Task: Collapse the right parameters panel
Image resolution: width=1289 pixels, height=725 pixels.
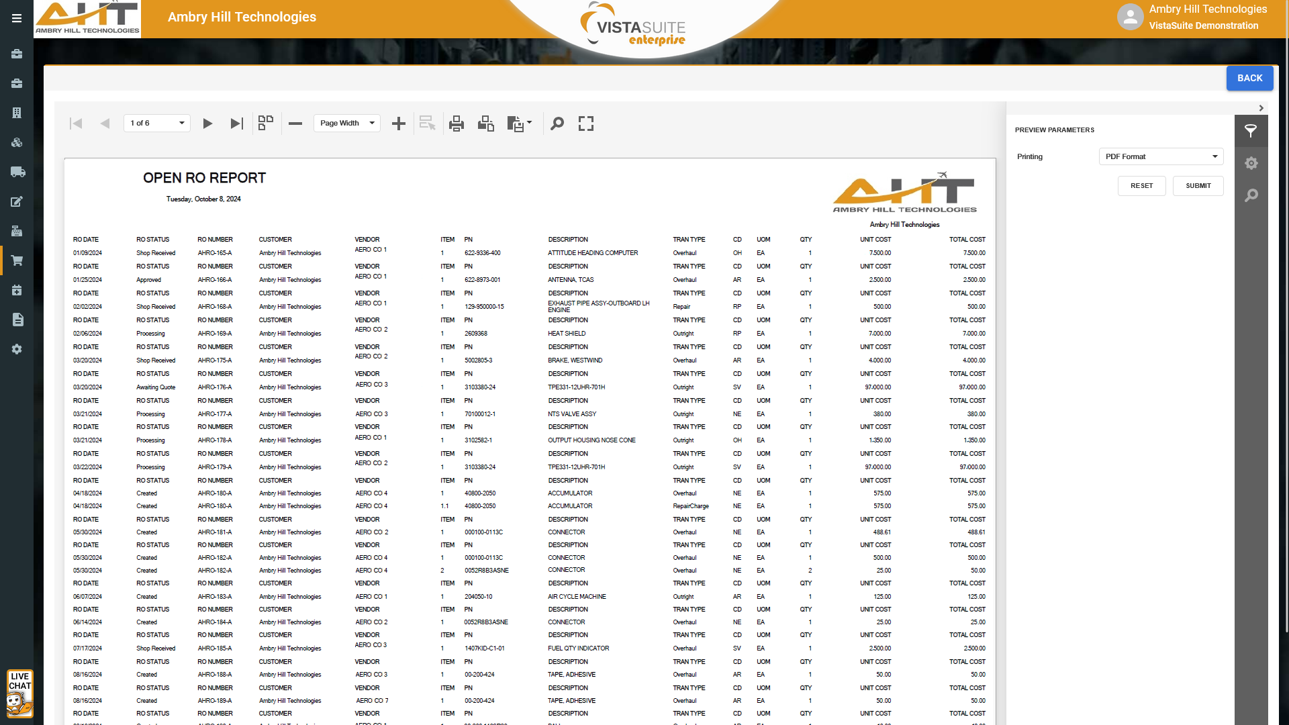Action: pos(1261,108)
